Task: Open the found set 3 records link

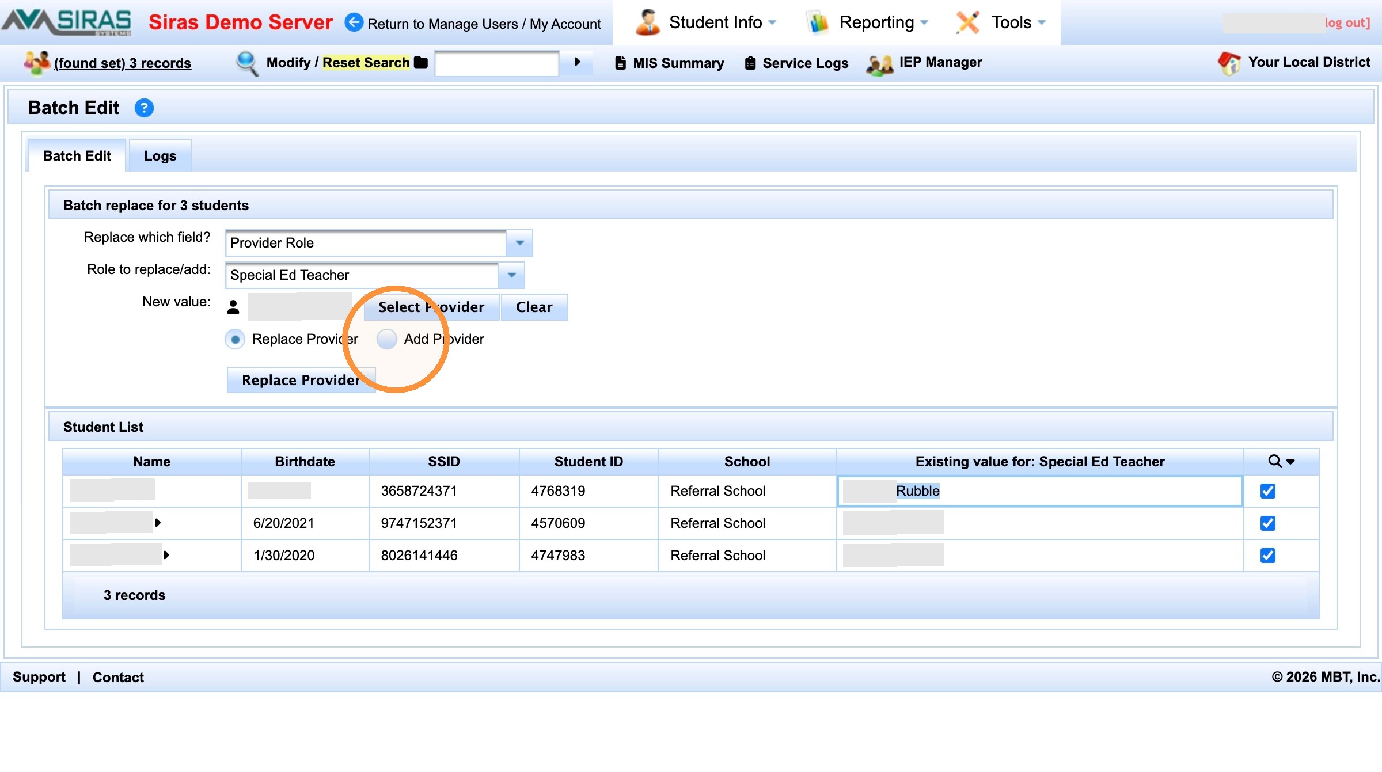Action: tap(123, 63)
